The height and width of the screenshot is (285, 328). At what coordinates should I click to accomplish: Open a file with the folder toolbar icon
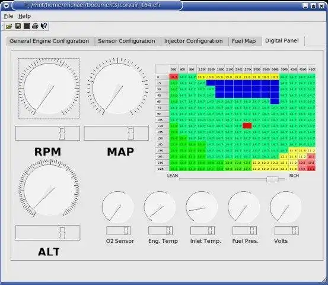9,26
